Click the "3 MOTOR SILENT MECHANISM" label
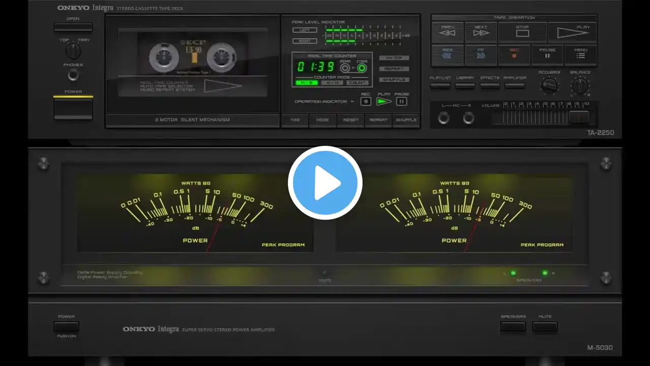The image size is (650, 366). click(x=192, y=120)
